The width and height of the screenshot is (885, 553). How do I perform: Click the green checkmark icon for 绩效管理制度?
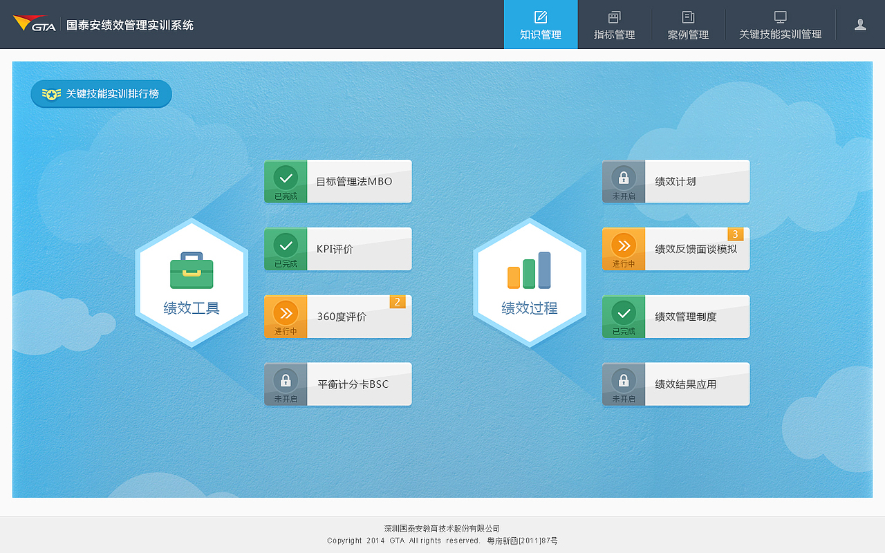[x=624, y=313]
